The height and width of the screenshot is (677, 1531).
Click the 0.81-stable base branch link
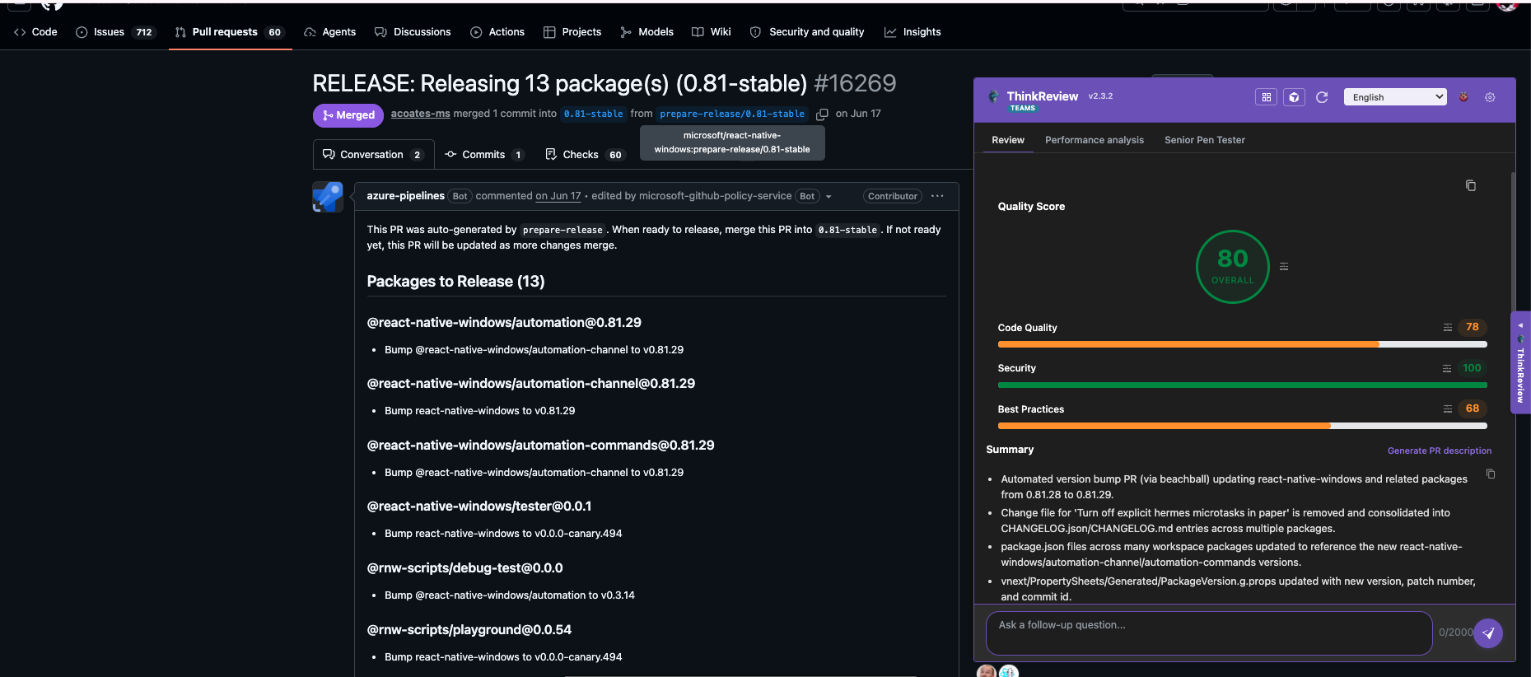coord(593,114)
